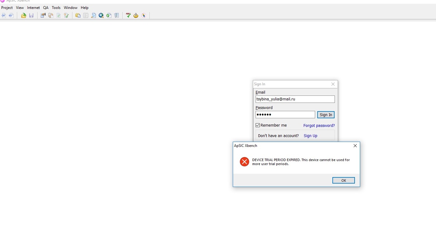Open the Window menu
This screenshot has height=239, width=436.
[x=71, y=8]
